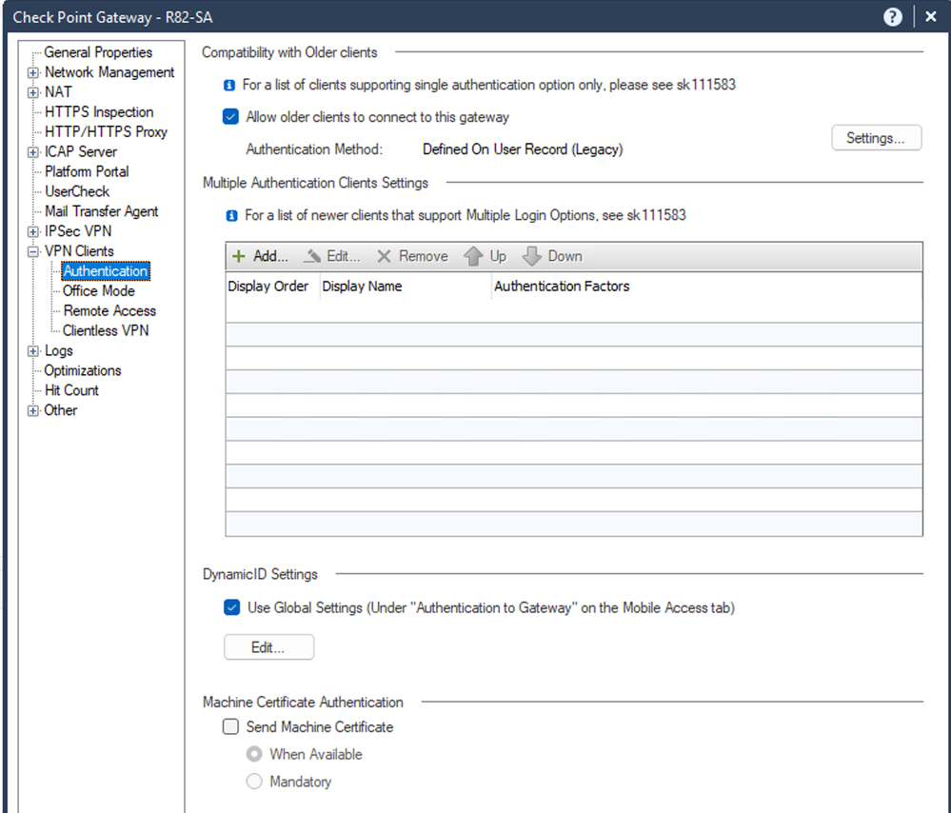Go to HTTPS Inspection settings

pyautogui.click(x=99, y=112)
